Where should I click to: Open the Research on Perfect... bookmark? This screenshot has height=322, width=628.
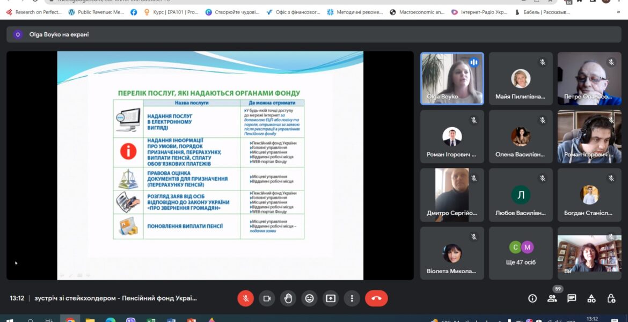pyautogui.click(x=34, y=12)
